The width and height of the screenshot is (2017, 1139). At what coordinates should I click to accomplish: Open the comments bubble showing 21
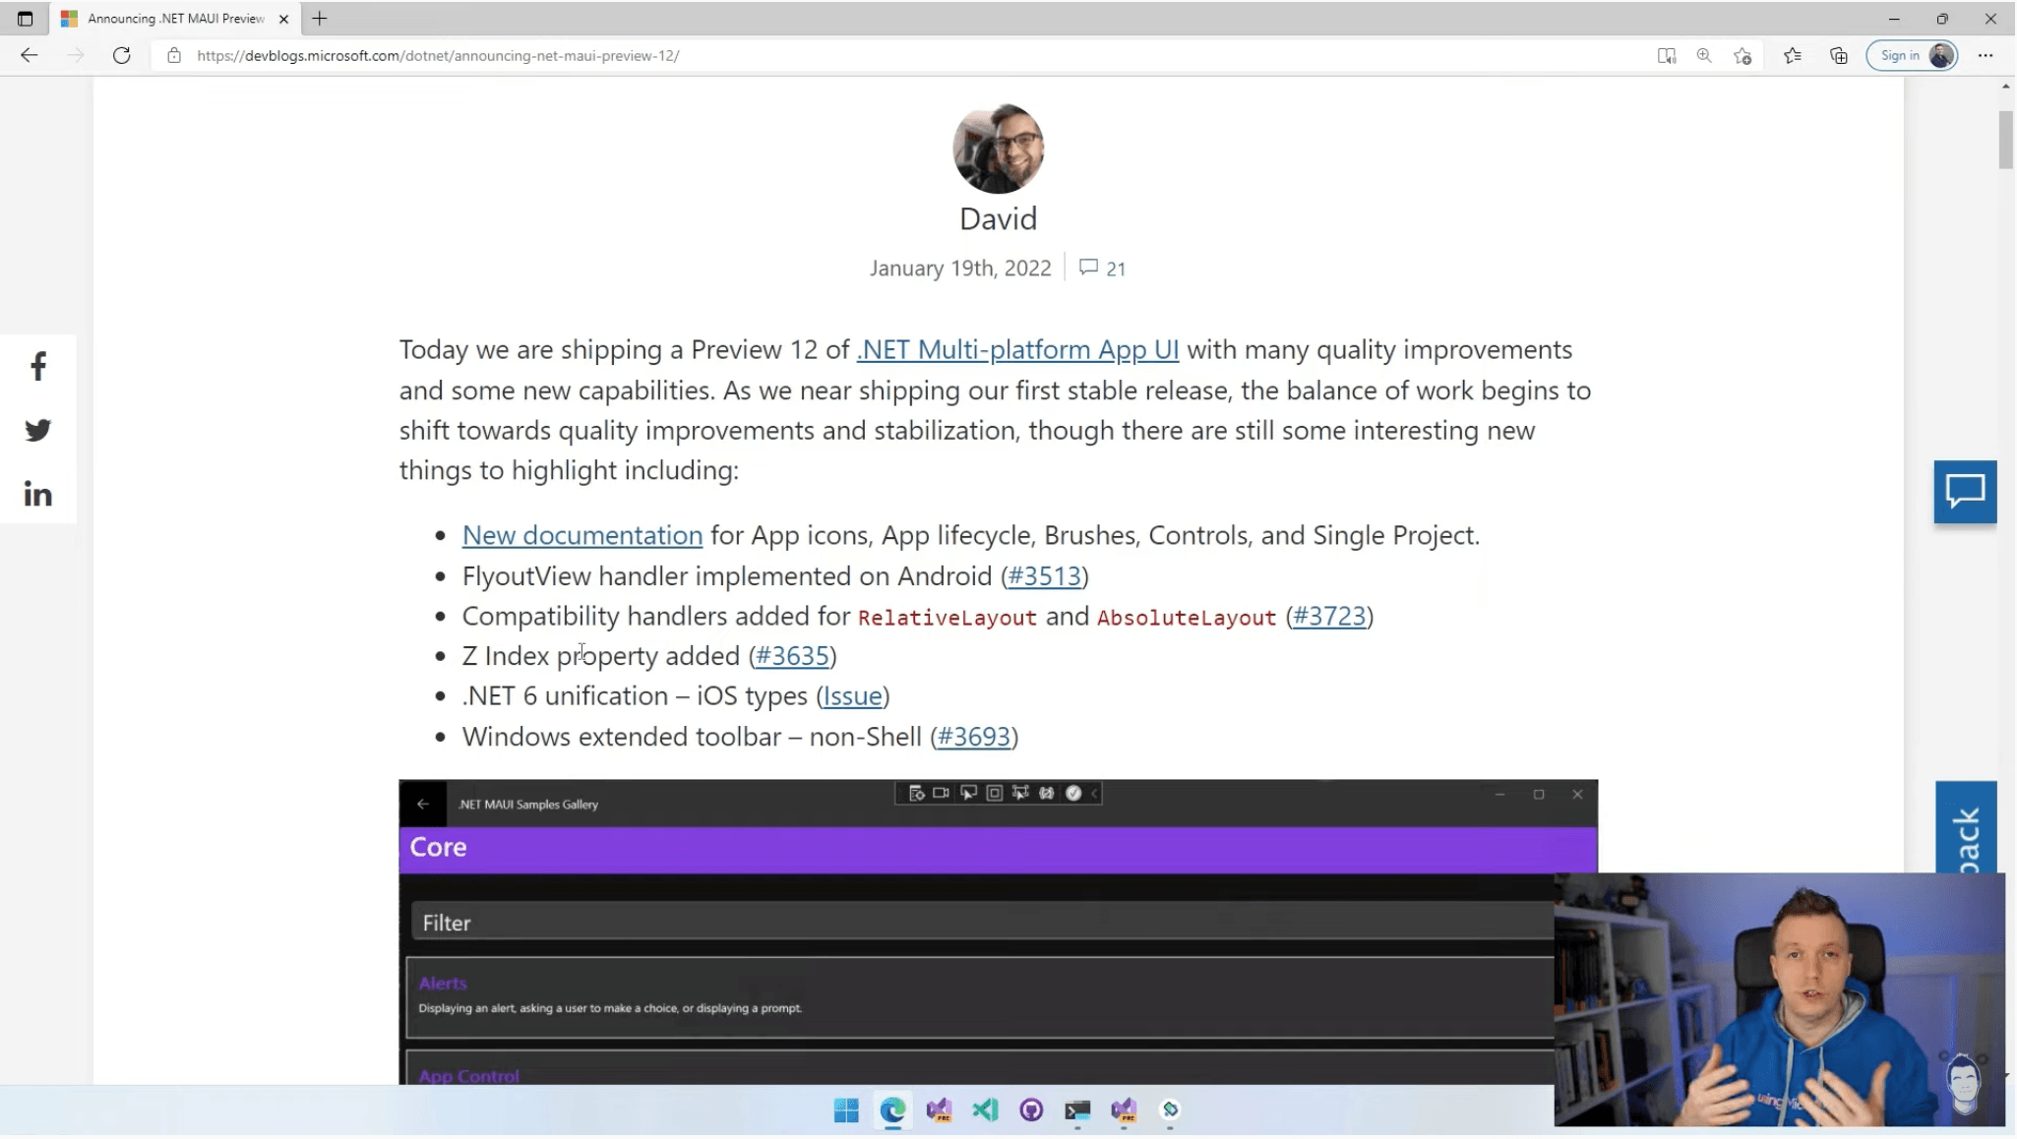pyautogui.click(x=1102, y=269)
